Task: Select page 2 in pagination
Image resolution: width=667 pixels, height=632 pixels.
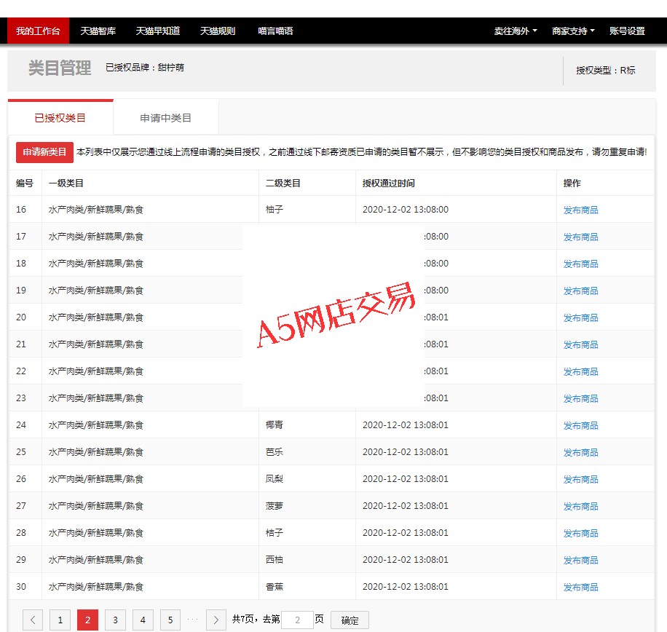Action: coord(87,620)
